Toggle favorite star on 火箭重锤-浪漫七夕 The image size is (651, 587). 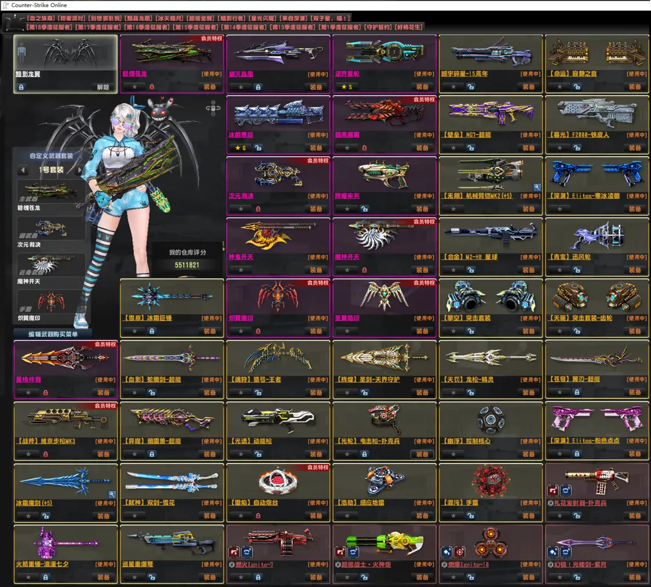(28, 577)
